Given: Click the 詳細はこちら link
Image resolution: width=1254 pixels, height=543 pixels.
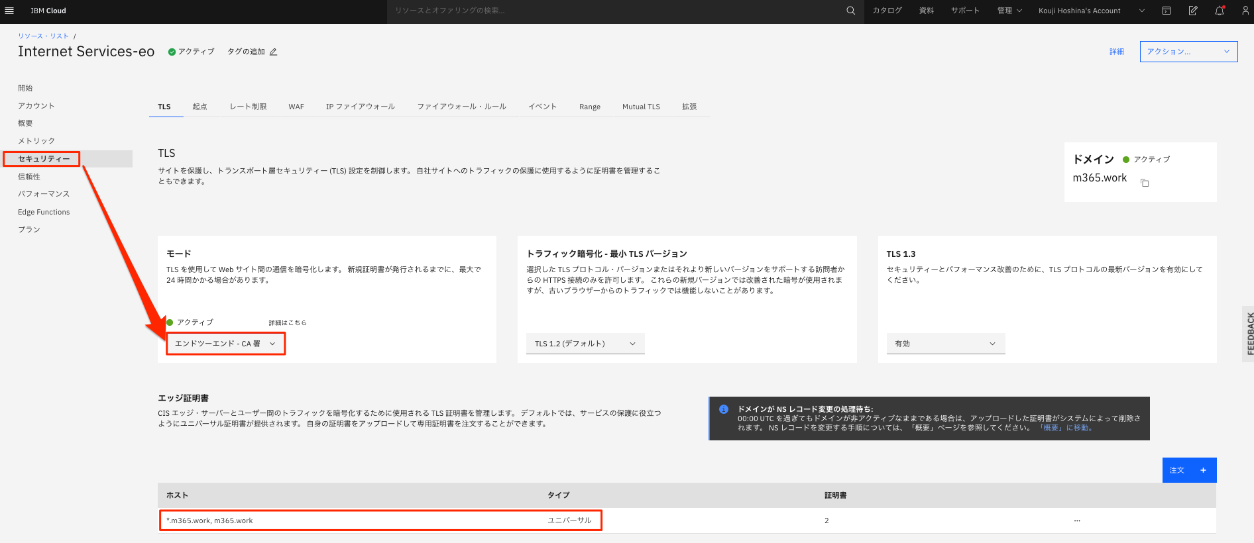Looking at the screenshot, I should click(288, 322).
